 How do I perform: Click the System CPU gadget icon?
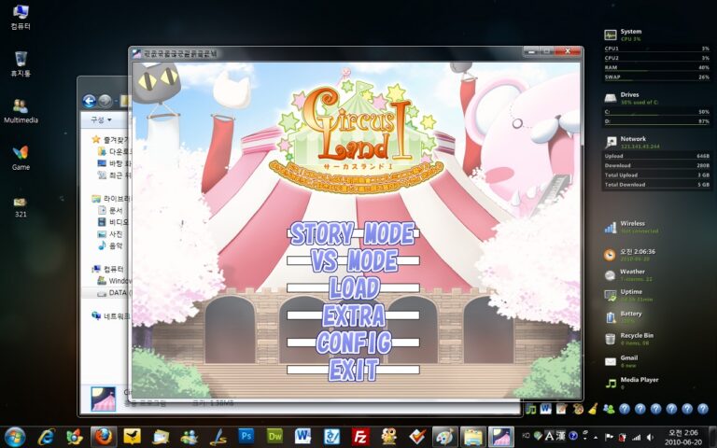(611, 35)
